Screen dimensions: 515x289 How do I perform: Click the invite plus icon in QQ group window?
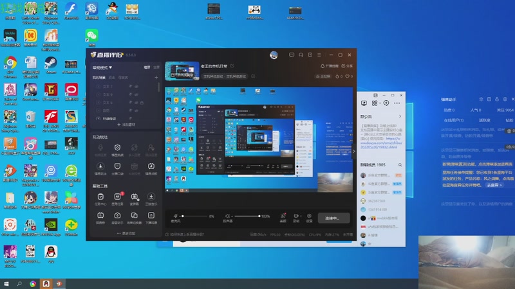[x=386, y=103]
